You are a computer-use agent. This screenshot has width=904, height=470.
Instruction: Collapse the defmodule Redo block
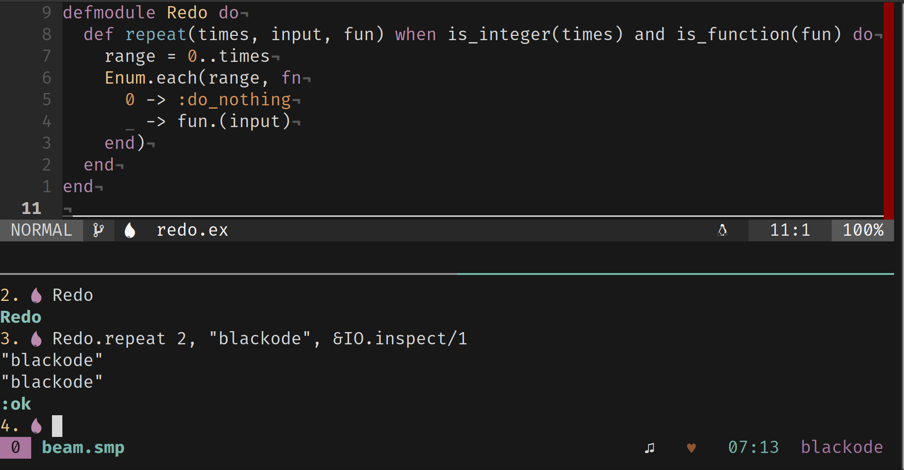[110, 12]
